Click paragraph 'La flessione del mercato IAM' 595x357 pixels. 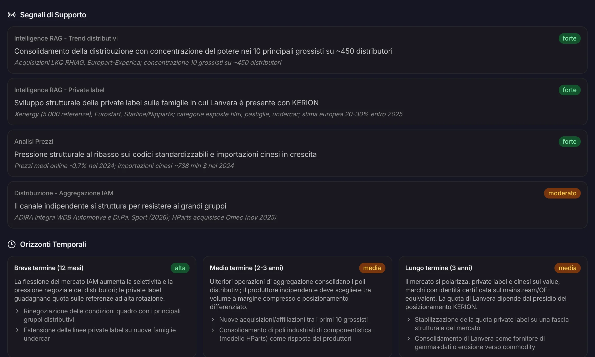(x=93, y=290)
